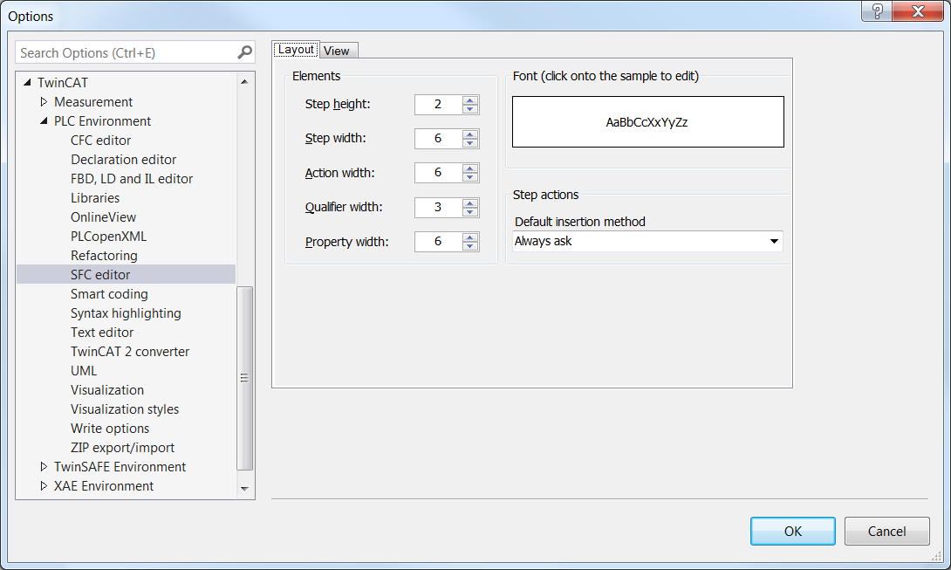This screenshot has height=570, width=951.
Task: Click the Cancel button
Action: (x=886, y=531)
